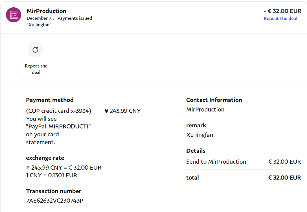Click the total € 32.00 EUR amount
The width and height of the screenshot is (307, 212).
click(284, 178)
